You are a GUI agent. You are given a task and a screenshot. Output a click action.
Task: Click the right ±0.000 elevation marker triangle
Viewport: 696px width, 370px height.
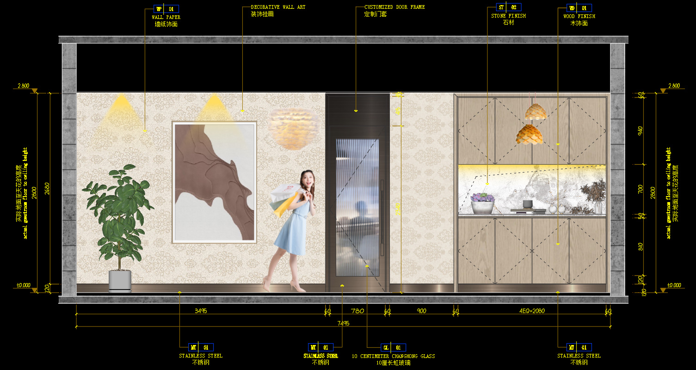[663, 290]
